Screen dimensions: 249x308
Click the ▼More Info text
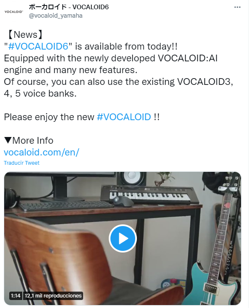tap(29, 141)
